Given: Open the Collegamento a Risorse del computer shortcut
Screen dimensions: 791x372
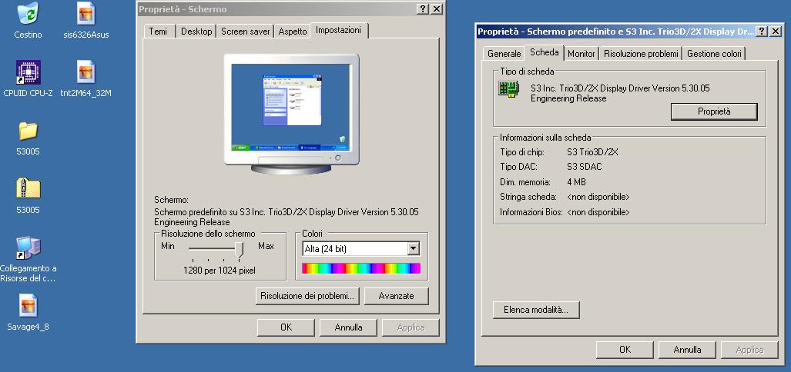Looking at the screenshot, I should point(28,247).
